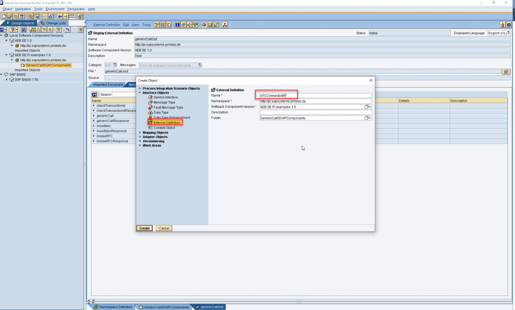Open an object using the folder icon
This screenshot has height=310, width=515.
pos(10,16)
